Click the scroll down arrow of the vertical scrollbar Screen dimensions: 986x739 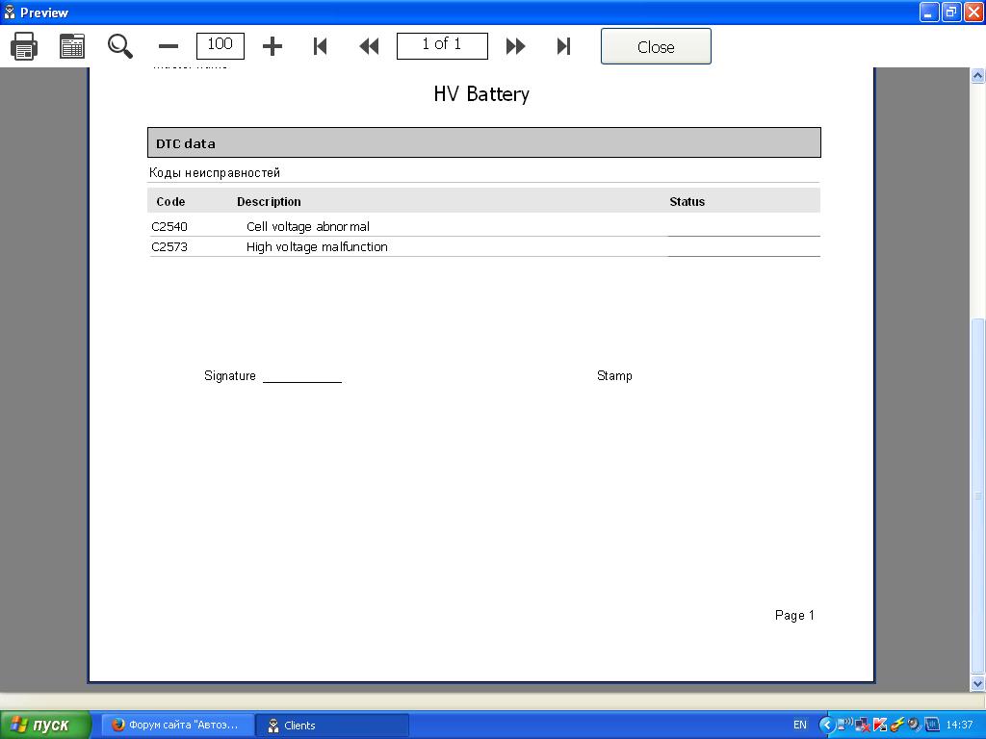coord(978,683)
